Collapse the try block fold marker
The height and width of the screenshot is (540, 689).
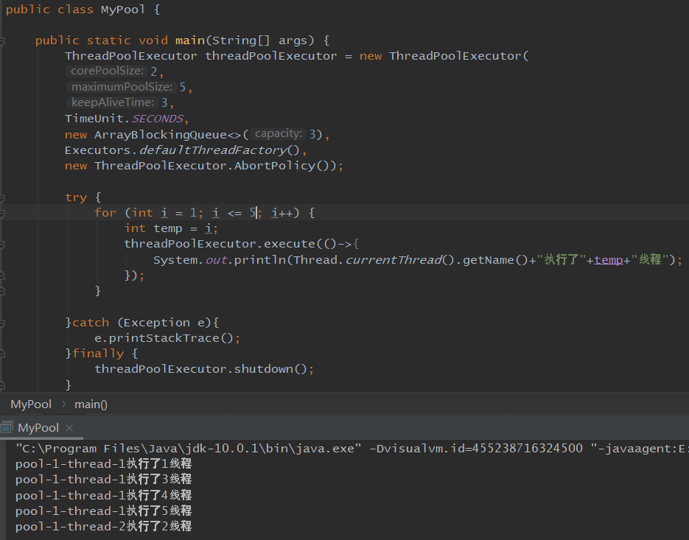[x=2, y=198]
